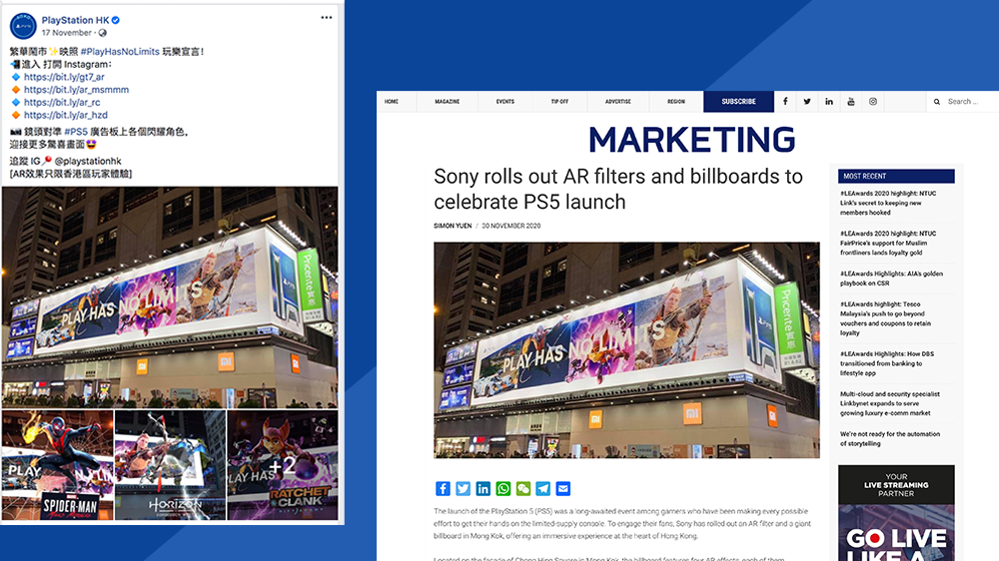Share the article via Telegram

pyautogui.click(x=542, y=488)
